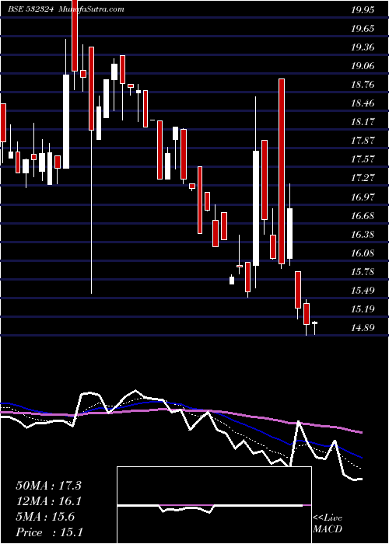Click the BSE 532524 ticker label
389x544 pixels.
pos(30,9)
